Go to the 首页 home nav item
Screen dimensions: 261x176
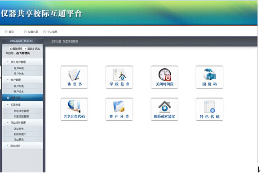tap(9, 32)
